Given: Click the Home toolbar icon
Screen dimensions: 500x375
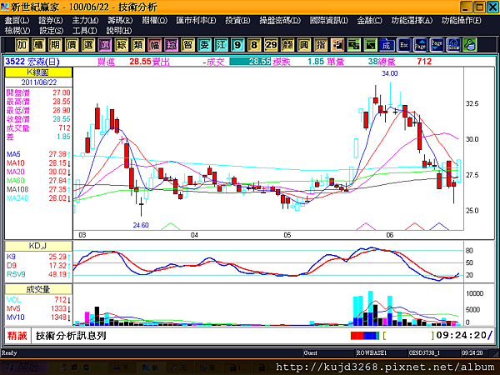Looking at the screenshot, I should coord(453,45).
